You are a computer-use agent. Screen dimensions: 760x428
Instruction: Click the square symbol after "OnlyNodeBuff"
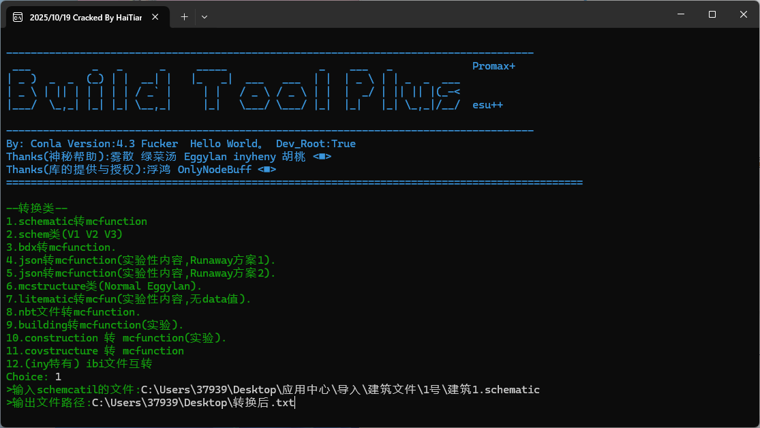click(267, 170)
